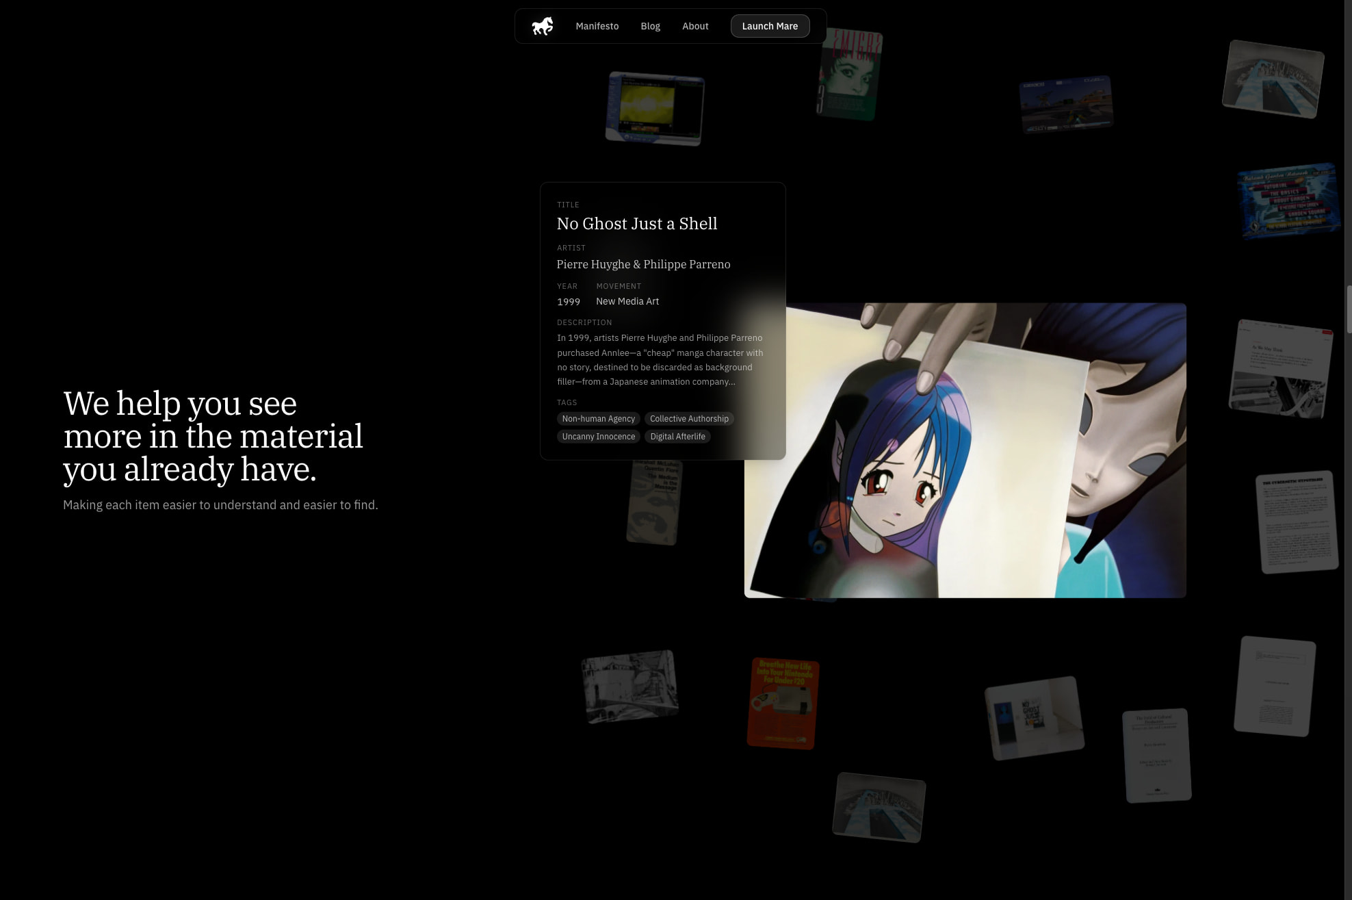Viewport: 1352px width, 900px height.
Task: Open the gallery room installation thumbnail
Action: tap(1034, 718)
